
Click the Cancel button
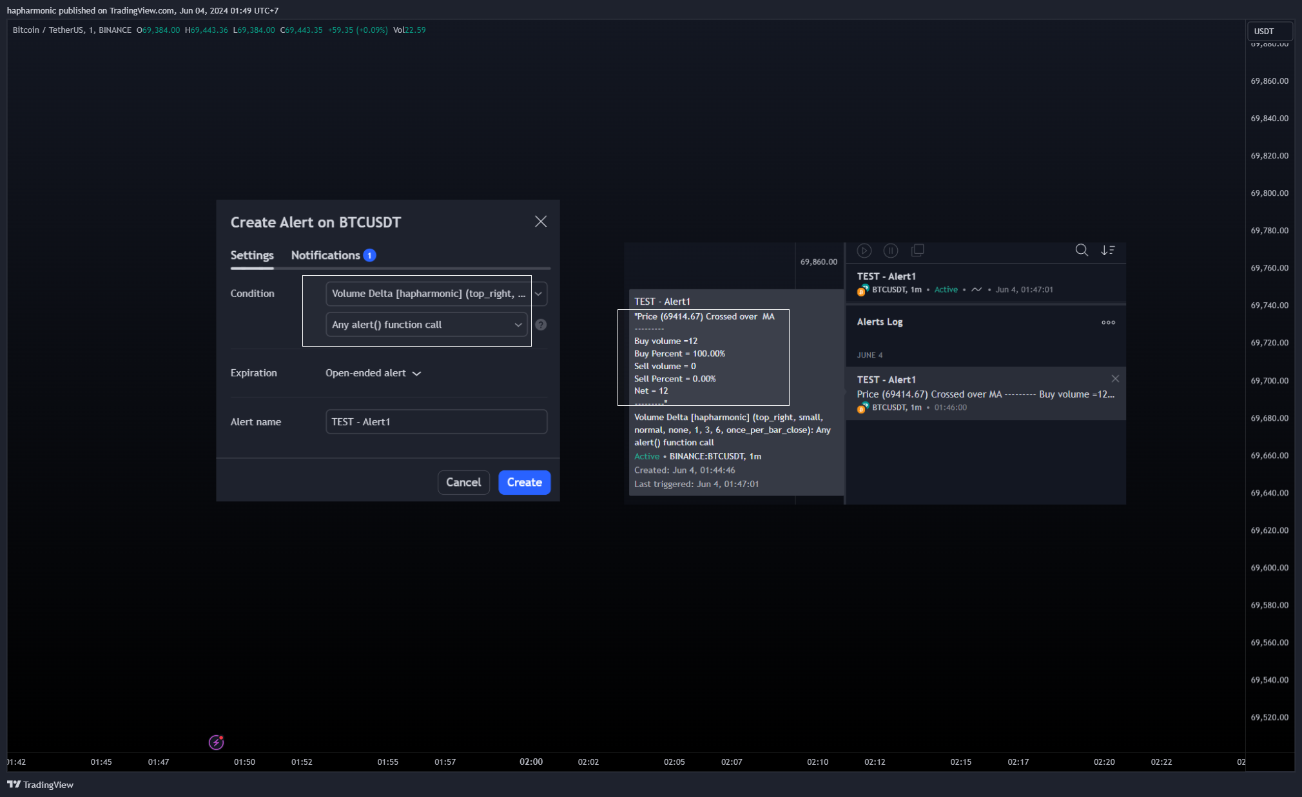tap(463, 483)
